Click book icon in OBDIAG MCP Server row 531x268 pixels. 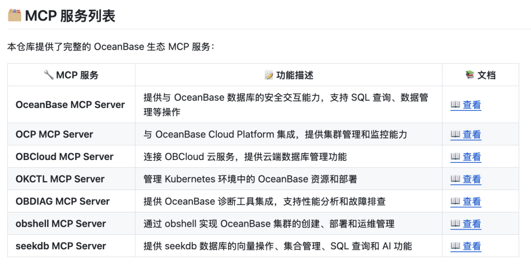point(455,201)
